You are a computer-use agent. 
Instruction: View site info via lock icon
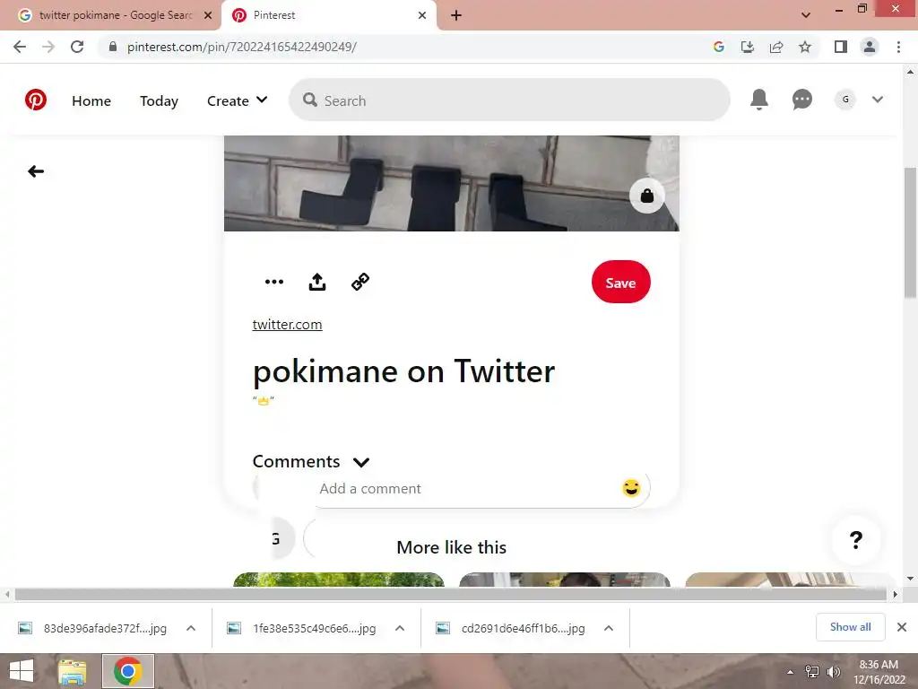[x=113, y=47]
